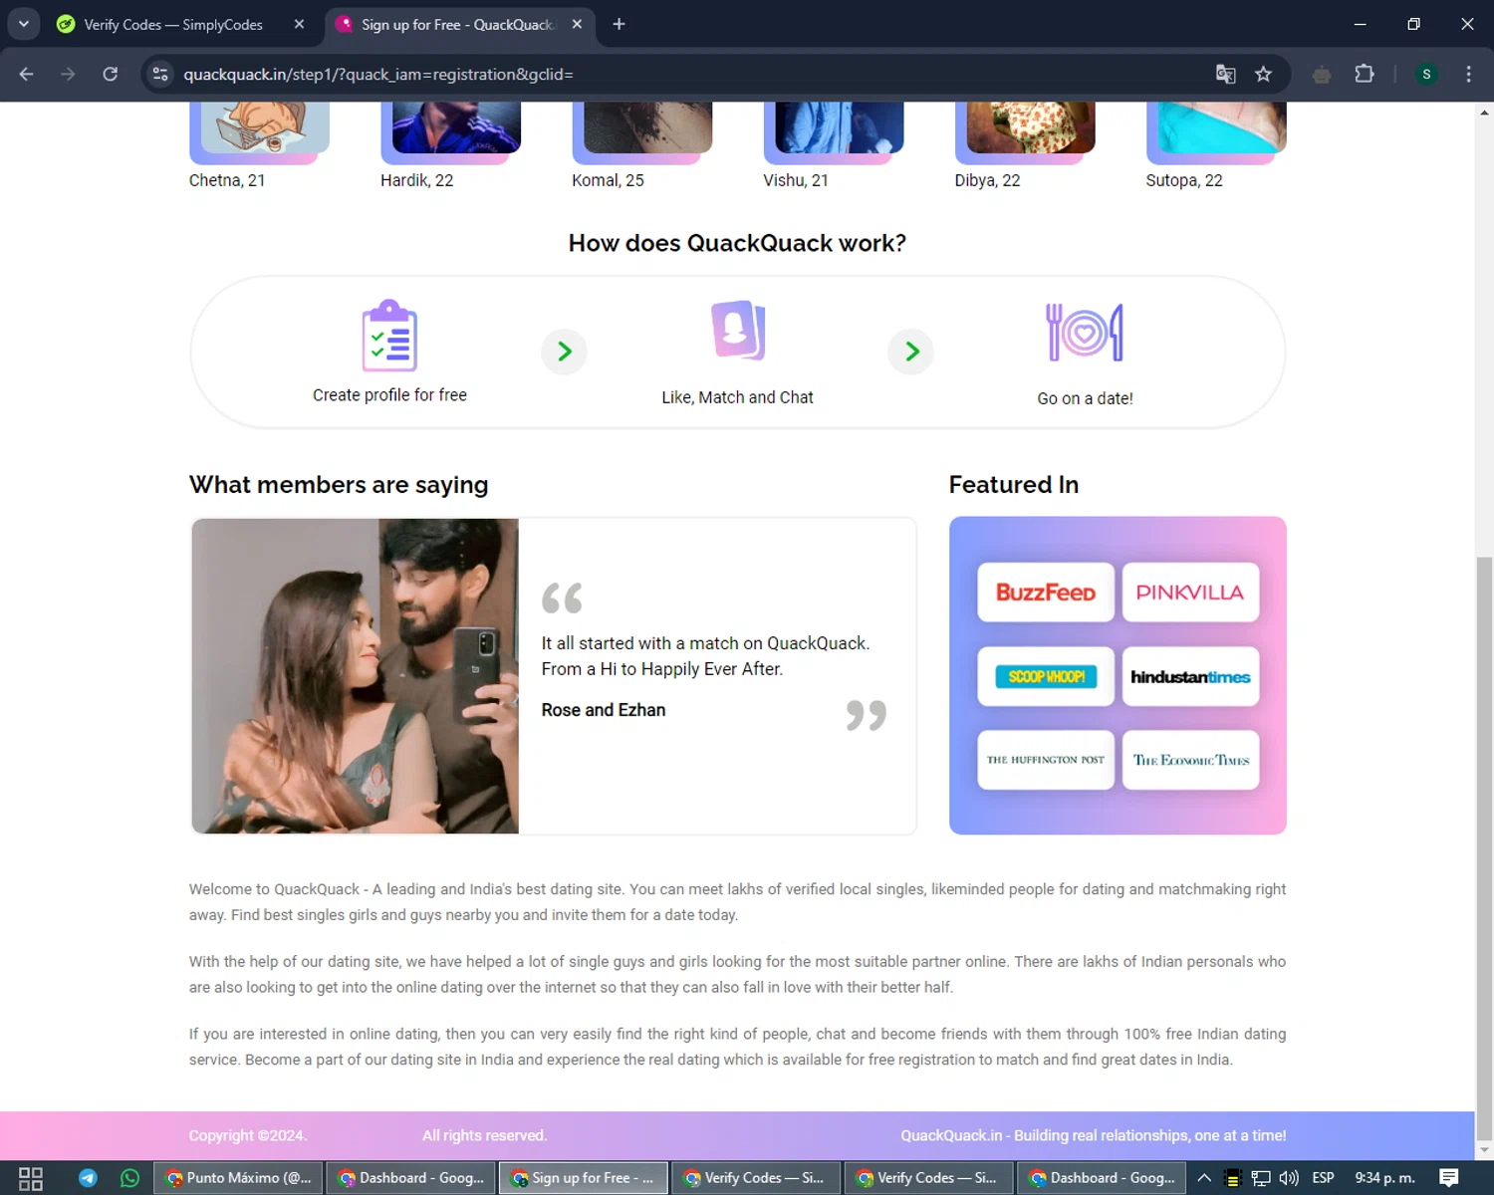Open the tab search dropdown arrow
The width and height of the screenshot is (1494, 1195).
(24, 24)
